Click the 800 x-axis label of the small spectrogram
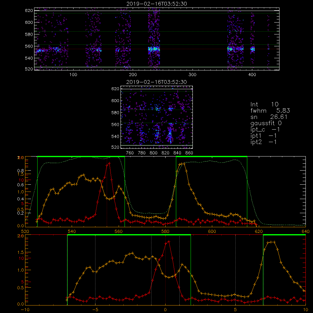Screen dimensions: 313x313 pos(153,153)
